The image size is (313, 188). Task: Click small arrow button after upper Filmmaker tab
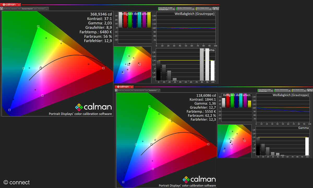tap(47, 9)
